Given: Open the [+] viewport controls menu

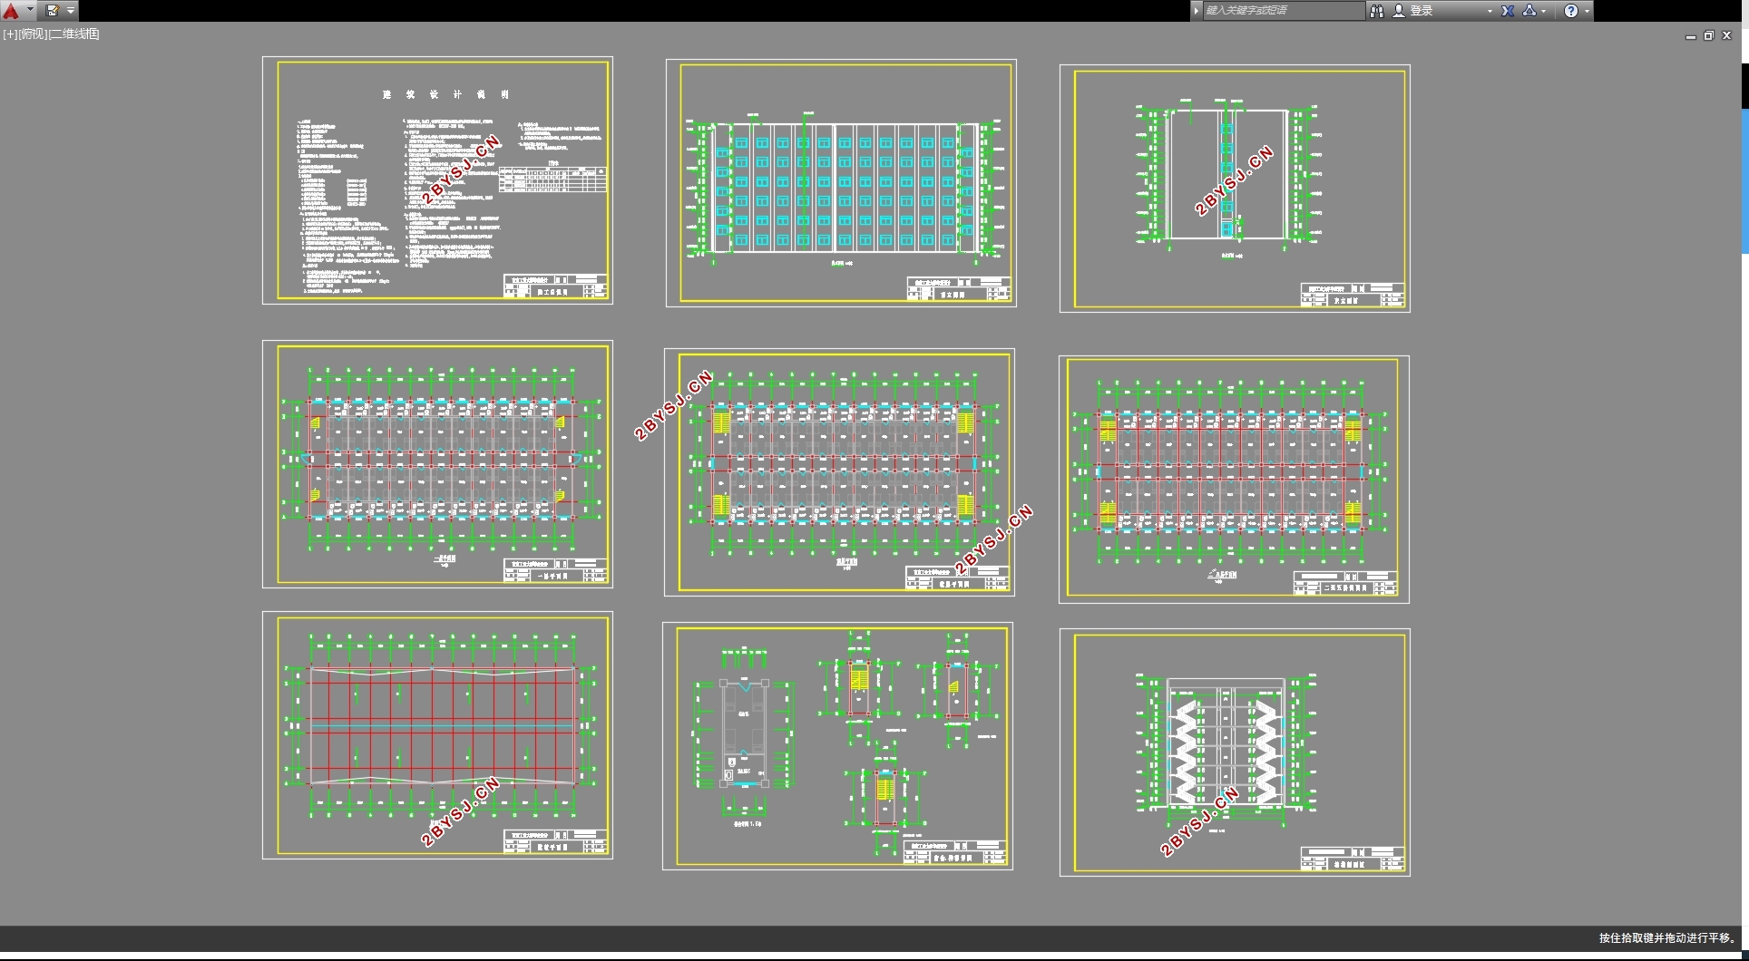Looking at the screenshot, I should point(10,34).
